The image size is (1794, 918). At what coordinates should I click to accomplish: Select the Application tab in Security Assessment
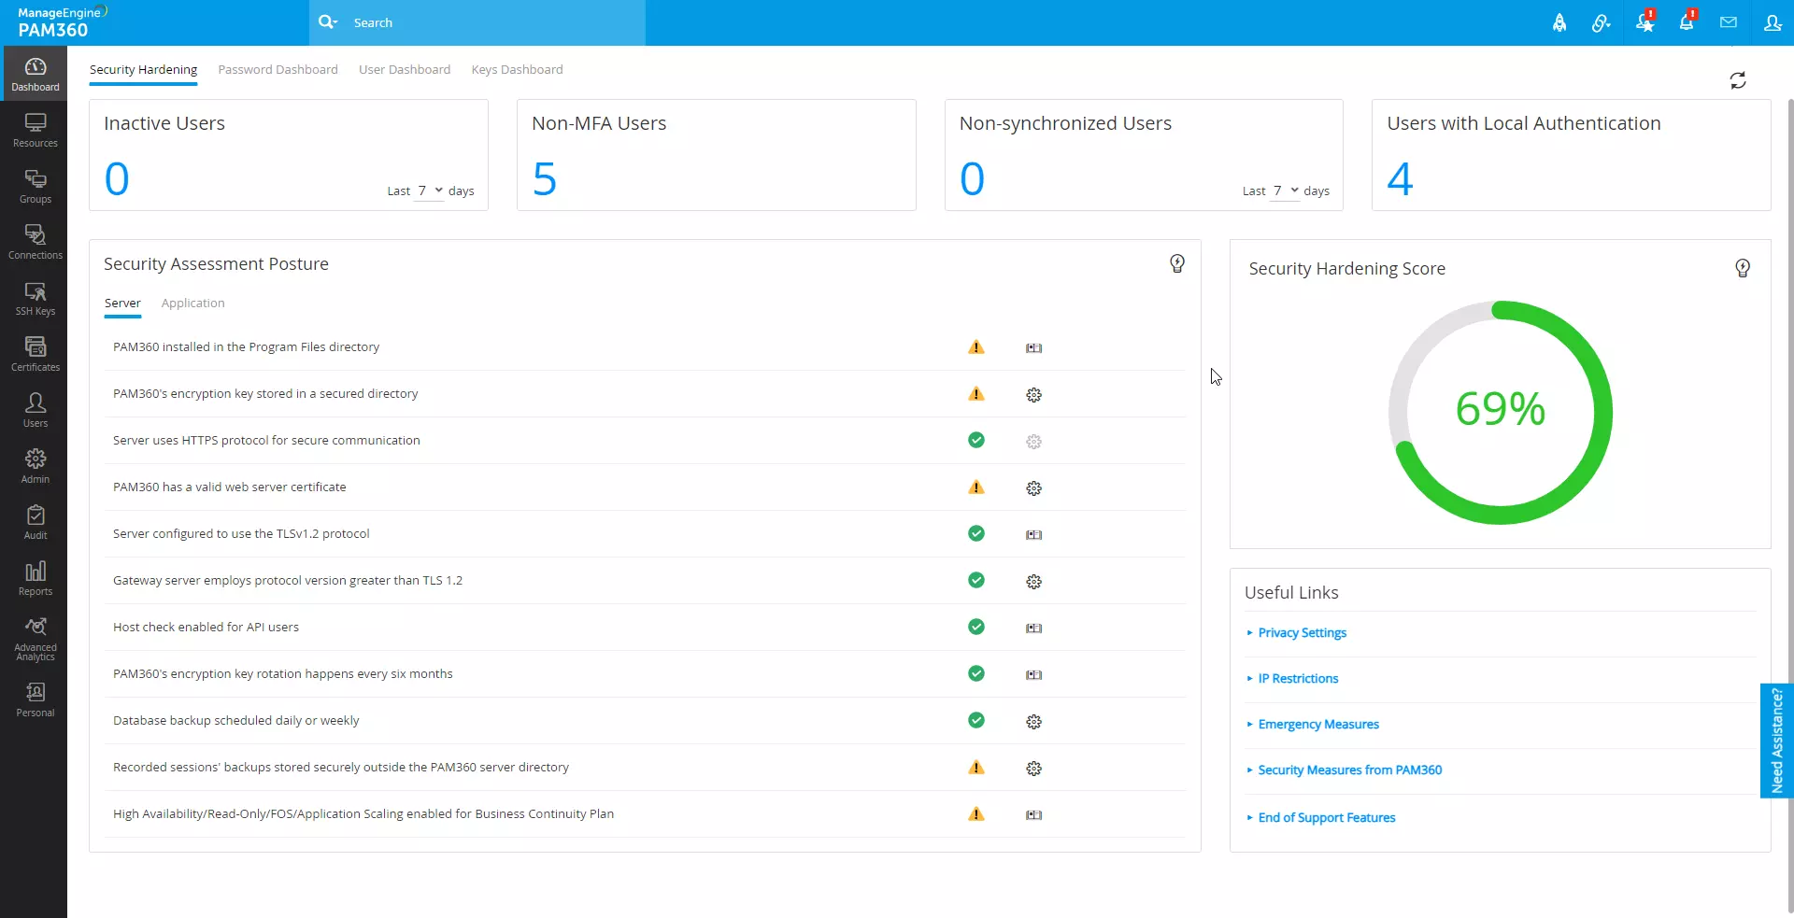pyautogui.click(x=192, y=303)
